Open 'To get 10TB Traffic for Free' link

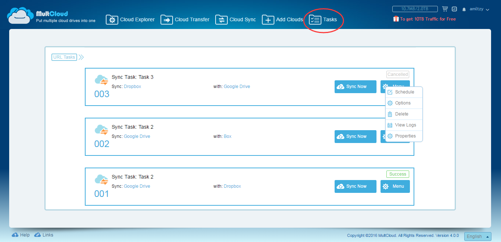click(x=428, y=19)
